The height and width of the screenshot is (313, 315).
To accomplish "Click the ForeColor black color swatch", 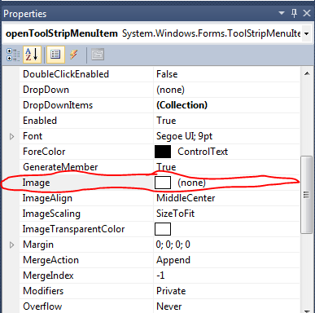I will [x=163, y=152].
